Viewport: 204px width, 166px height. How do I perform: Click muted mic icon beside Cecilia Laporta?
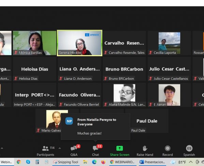[x=151, y=52]
